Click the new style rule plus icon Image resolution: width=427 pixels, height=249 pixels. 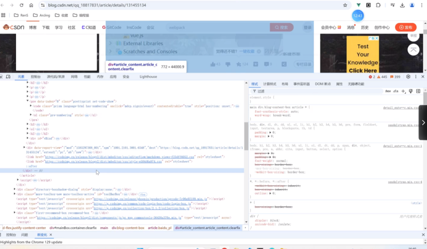click(403, 91)
